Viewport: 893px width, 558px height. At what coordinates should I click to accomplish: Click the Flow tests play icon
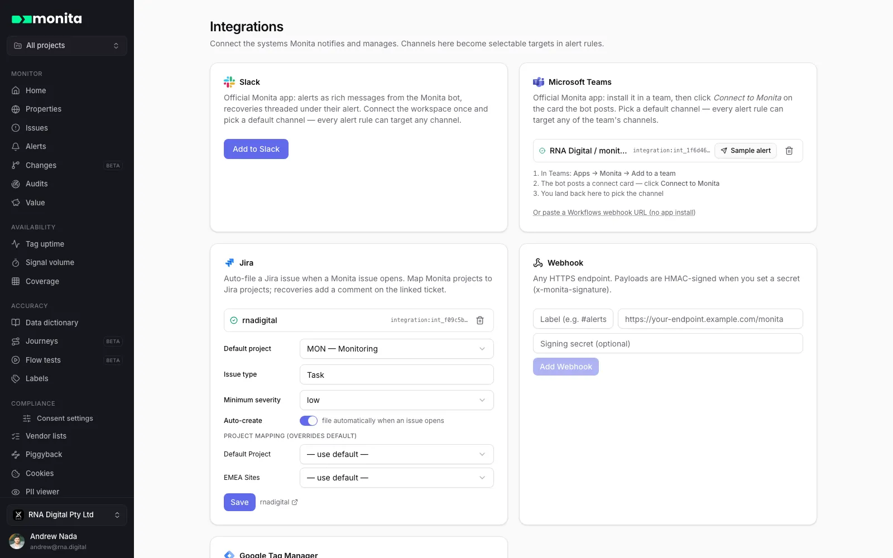(x=16, y=360)
